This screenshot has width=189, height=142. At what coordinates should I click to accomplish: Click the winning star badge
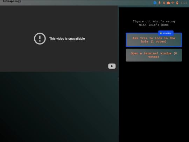pos(166,33)
